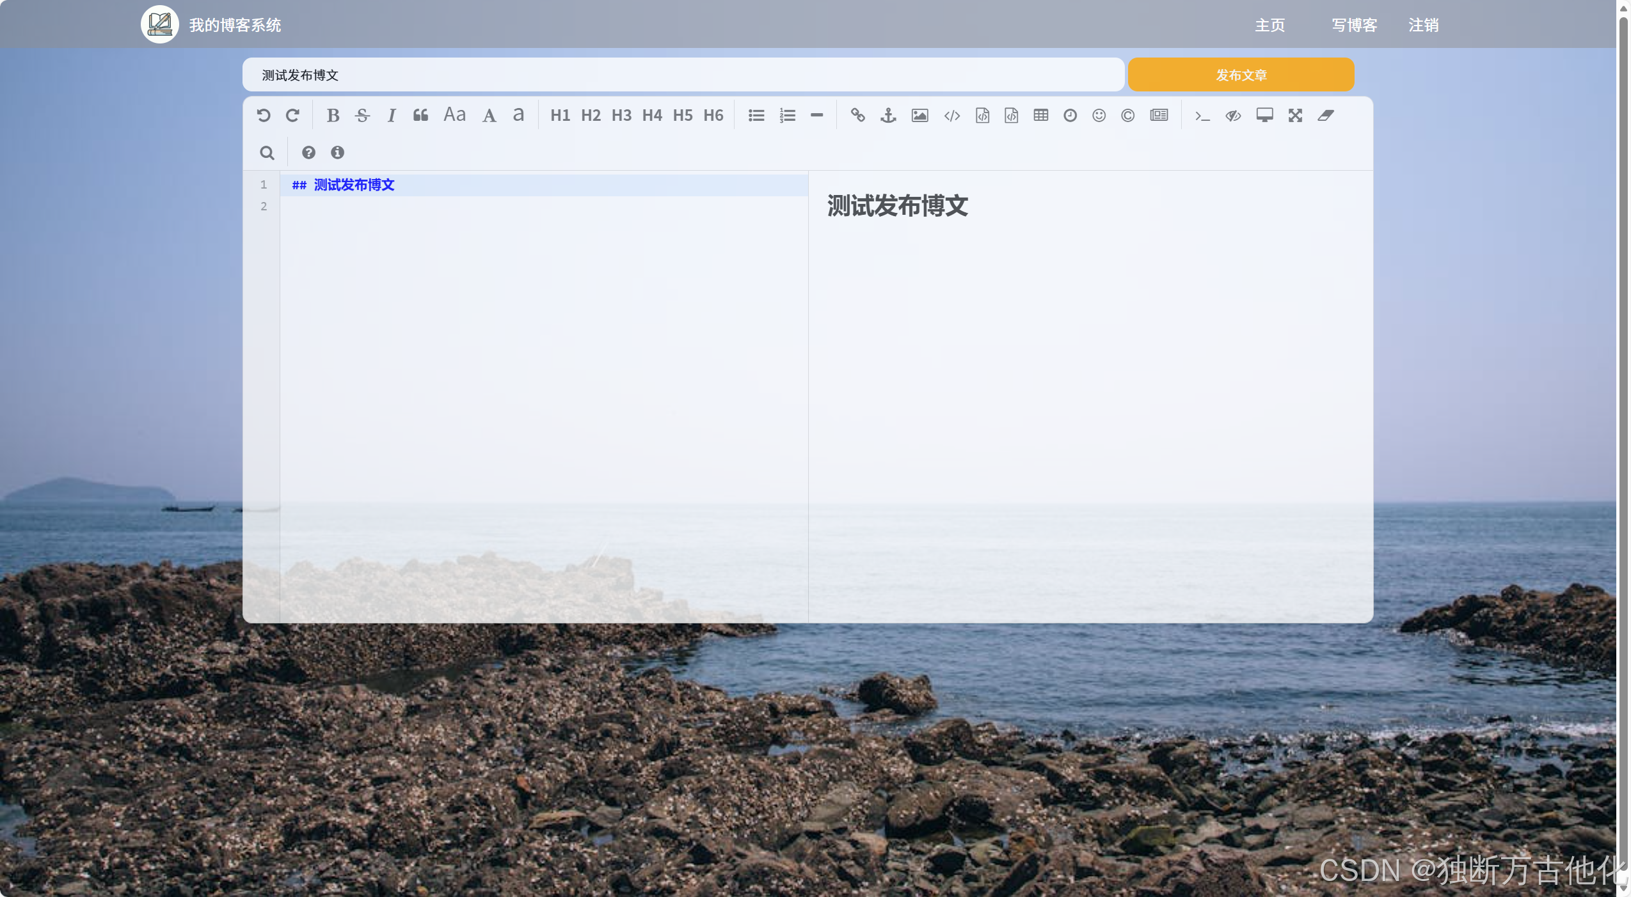Apply H3 heading style
1631x897 pixels.
click(621, 115)
